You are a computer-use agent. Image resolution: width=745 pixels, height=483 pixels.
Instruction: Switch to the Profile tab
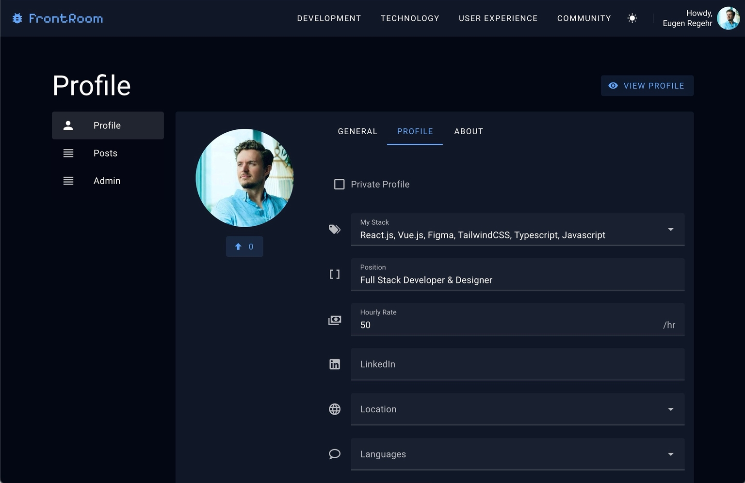click(415, 131)
